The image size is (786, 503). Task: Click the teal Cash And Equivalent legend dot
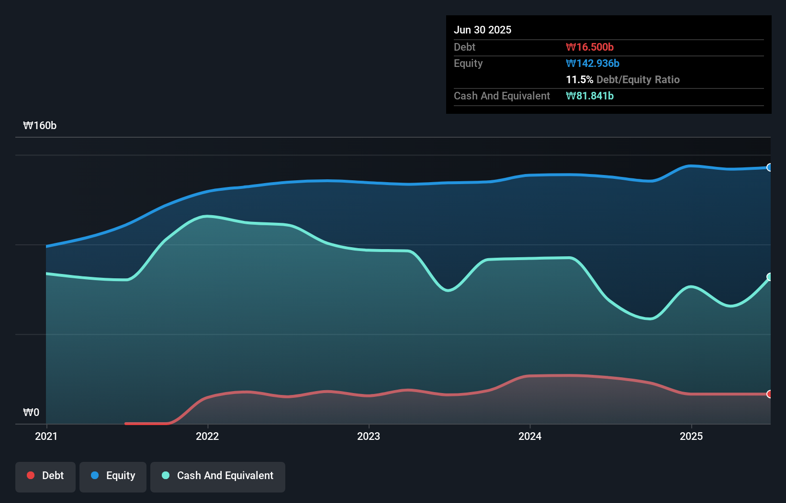165,475
